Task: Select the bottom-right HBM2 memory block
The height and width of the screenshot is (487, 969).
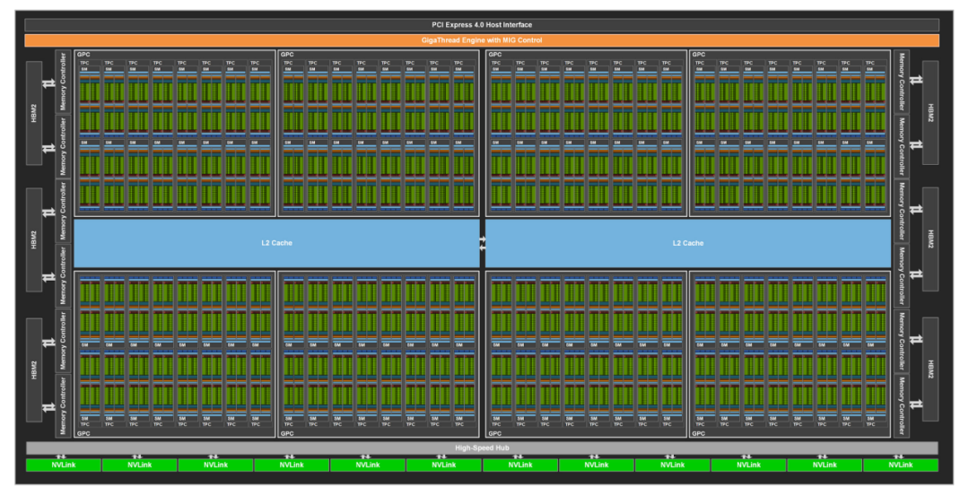Action: (930, 370)
